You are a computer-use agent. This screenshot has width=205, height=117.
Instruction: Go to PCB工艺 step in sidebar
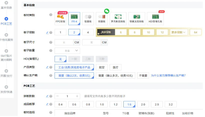click(6, 21)
